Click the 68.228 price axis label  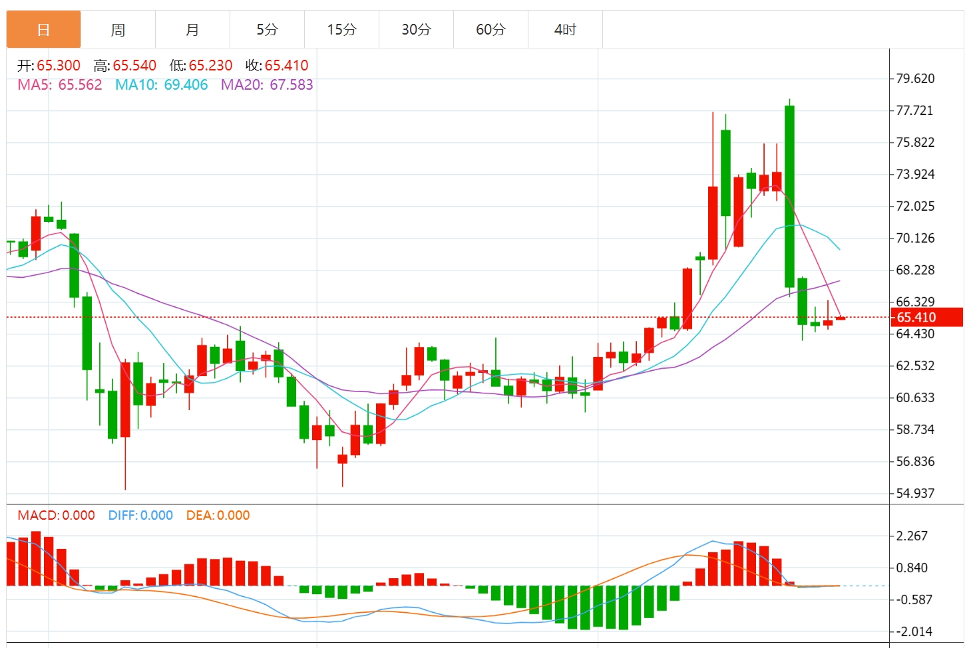pyautogui.click(x=915, y=270)
